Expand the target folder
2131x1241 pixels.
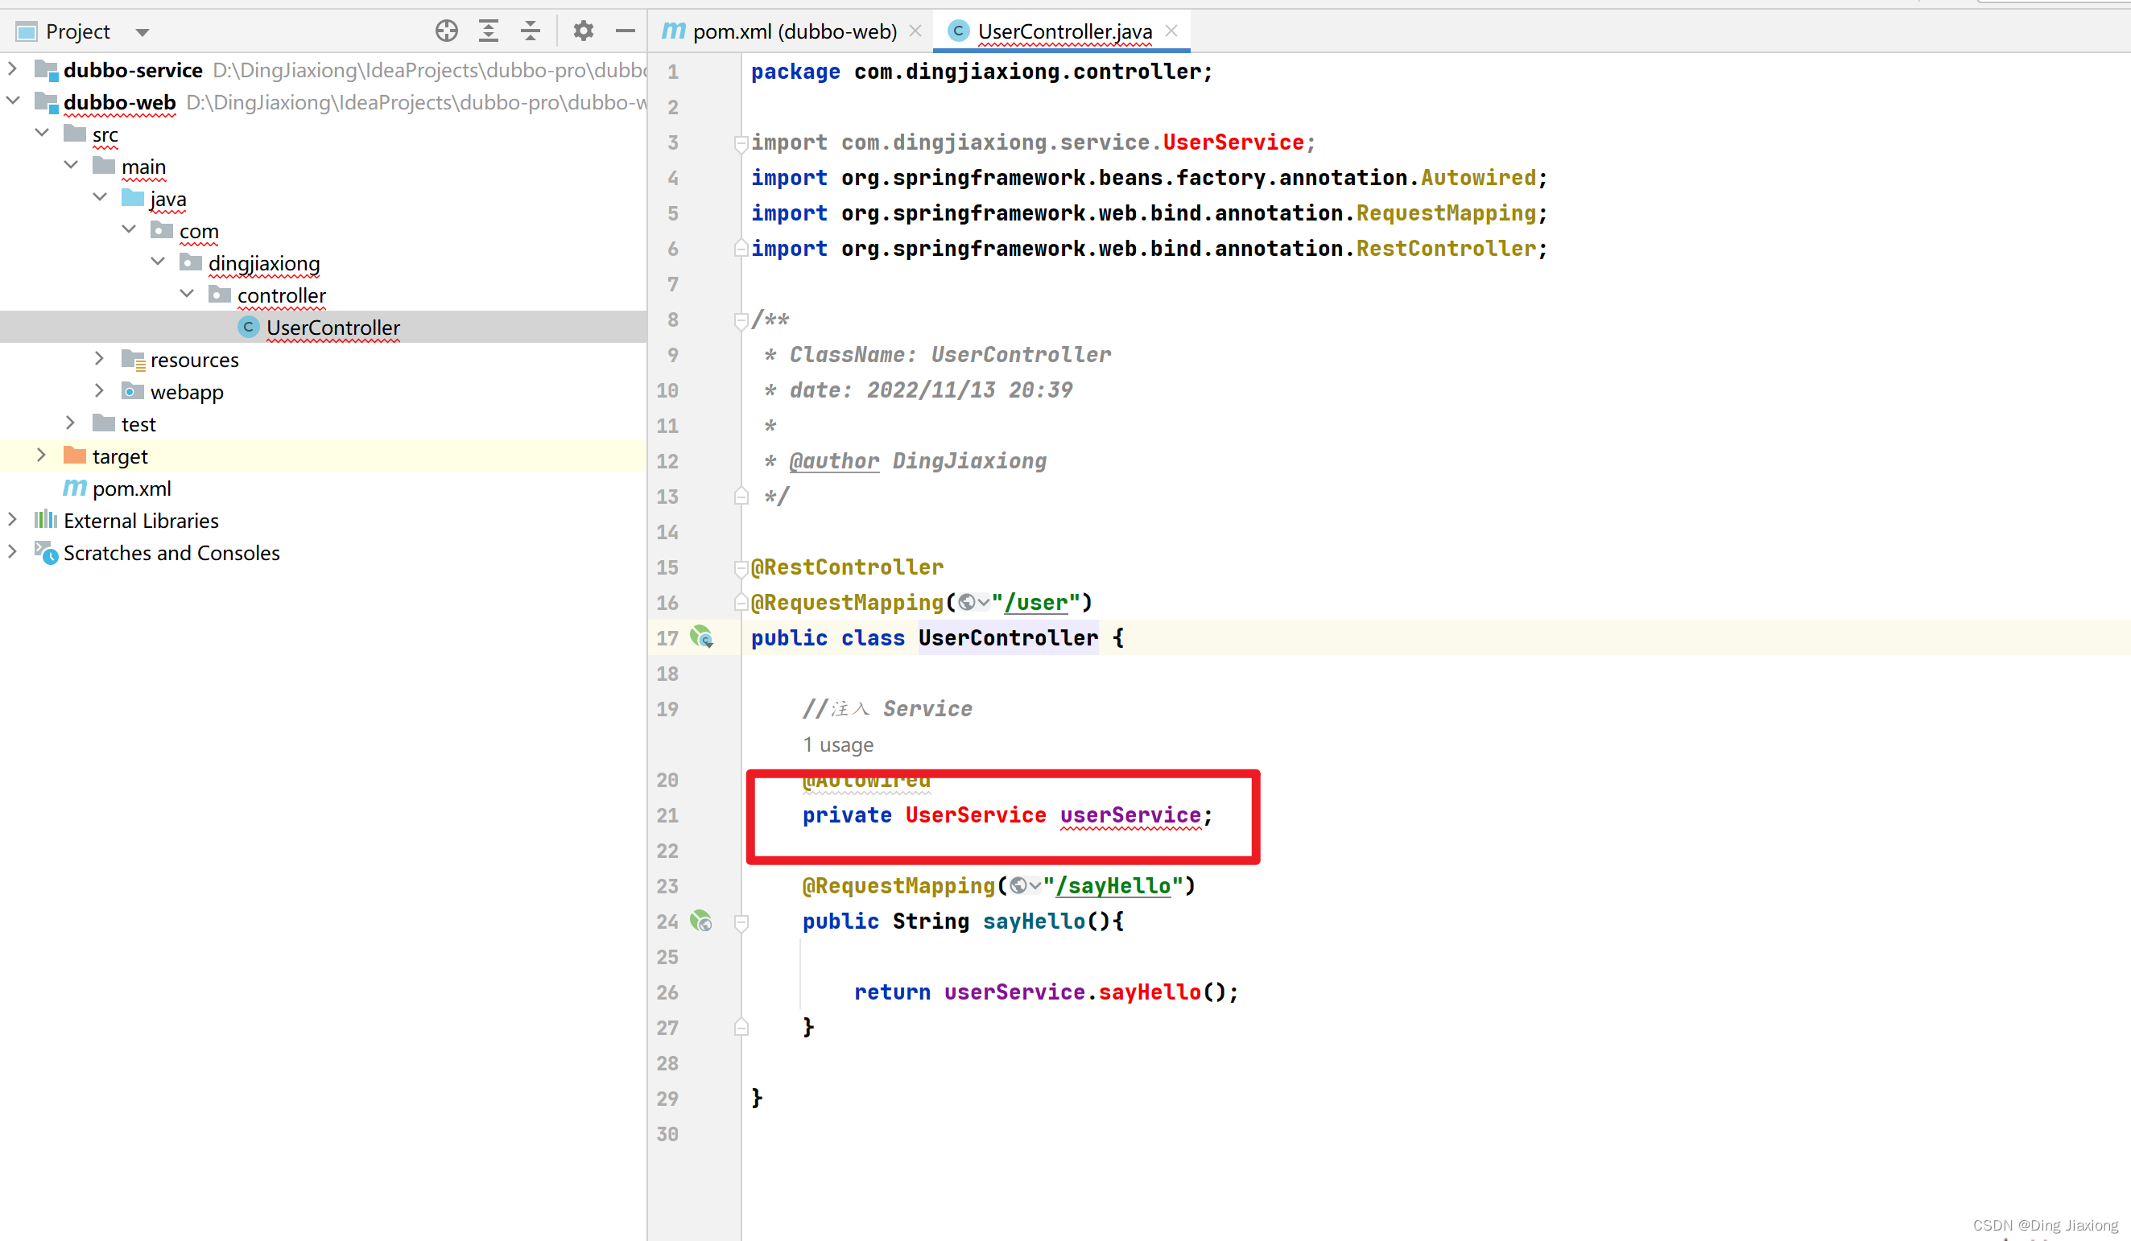click(x=43, y=455)
